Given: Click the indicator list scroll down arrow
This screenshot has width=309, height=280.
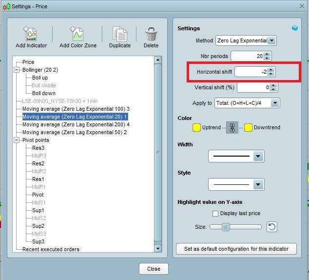Looking at the screenshot, I should tap(158, 248).
